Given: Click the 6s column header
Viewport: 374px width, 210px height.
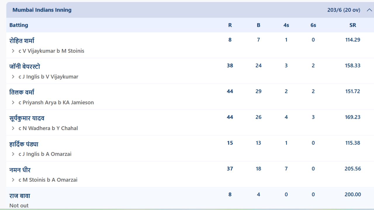Looking at the screenshot, I should [313, 25].
